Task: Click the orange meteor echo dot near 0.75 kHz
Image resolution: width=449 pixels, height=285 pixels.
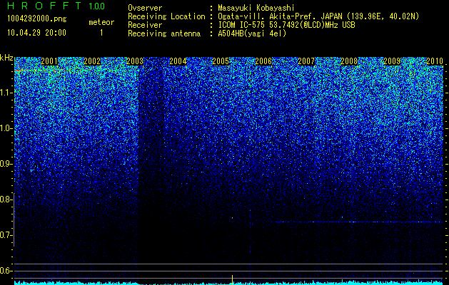Action: (x=232, y=218)
